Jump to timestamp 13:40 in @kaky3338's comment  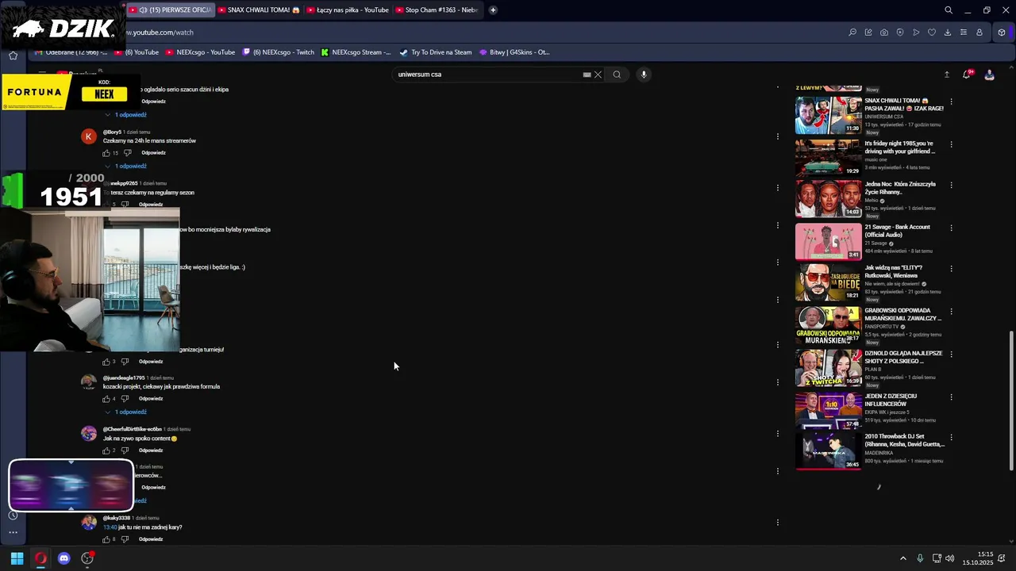pyautogui.click(x=110, y=527)
